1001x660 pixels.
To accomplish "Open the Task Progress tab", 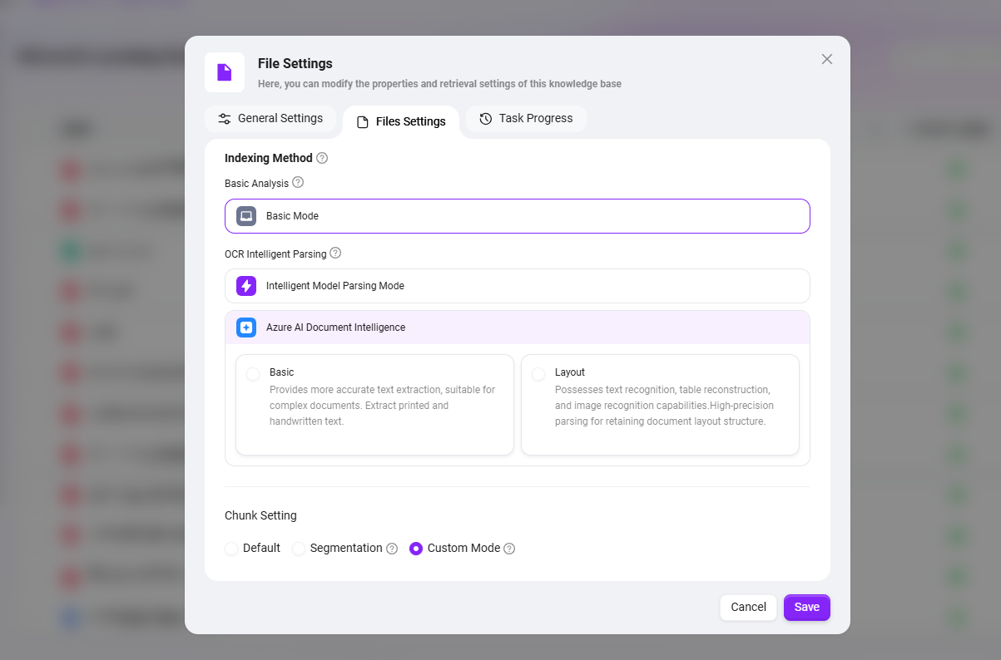I will click(526, 119).
